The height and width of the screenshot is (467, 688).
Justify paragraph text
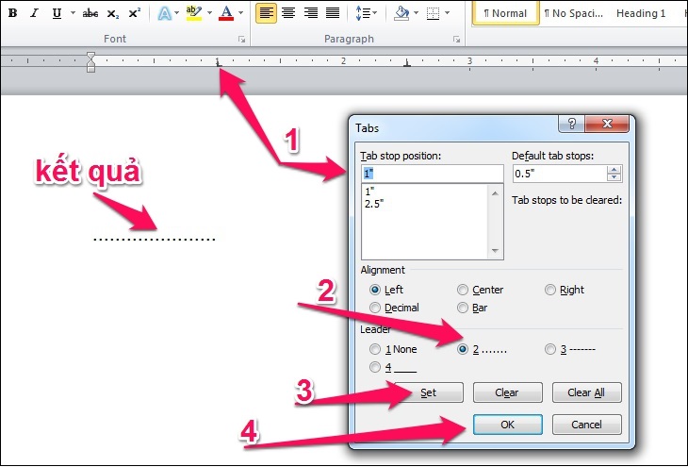[x=333, y=13]
